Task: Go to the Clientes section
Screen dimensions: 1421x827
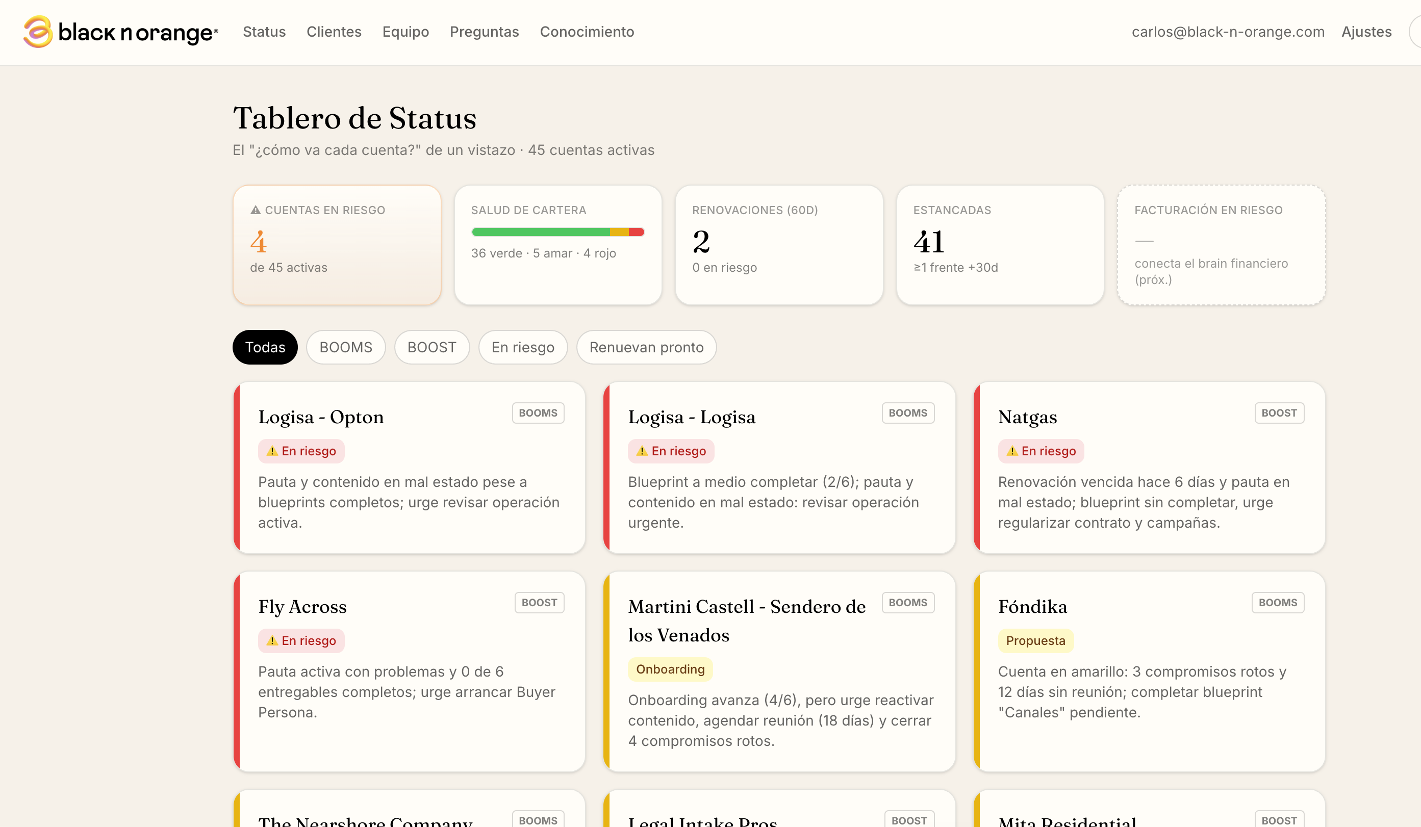Action: pos(334,32)
